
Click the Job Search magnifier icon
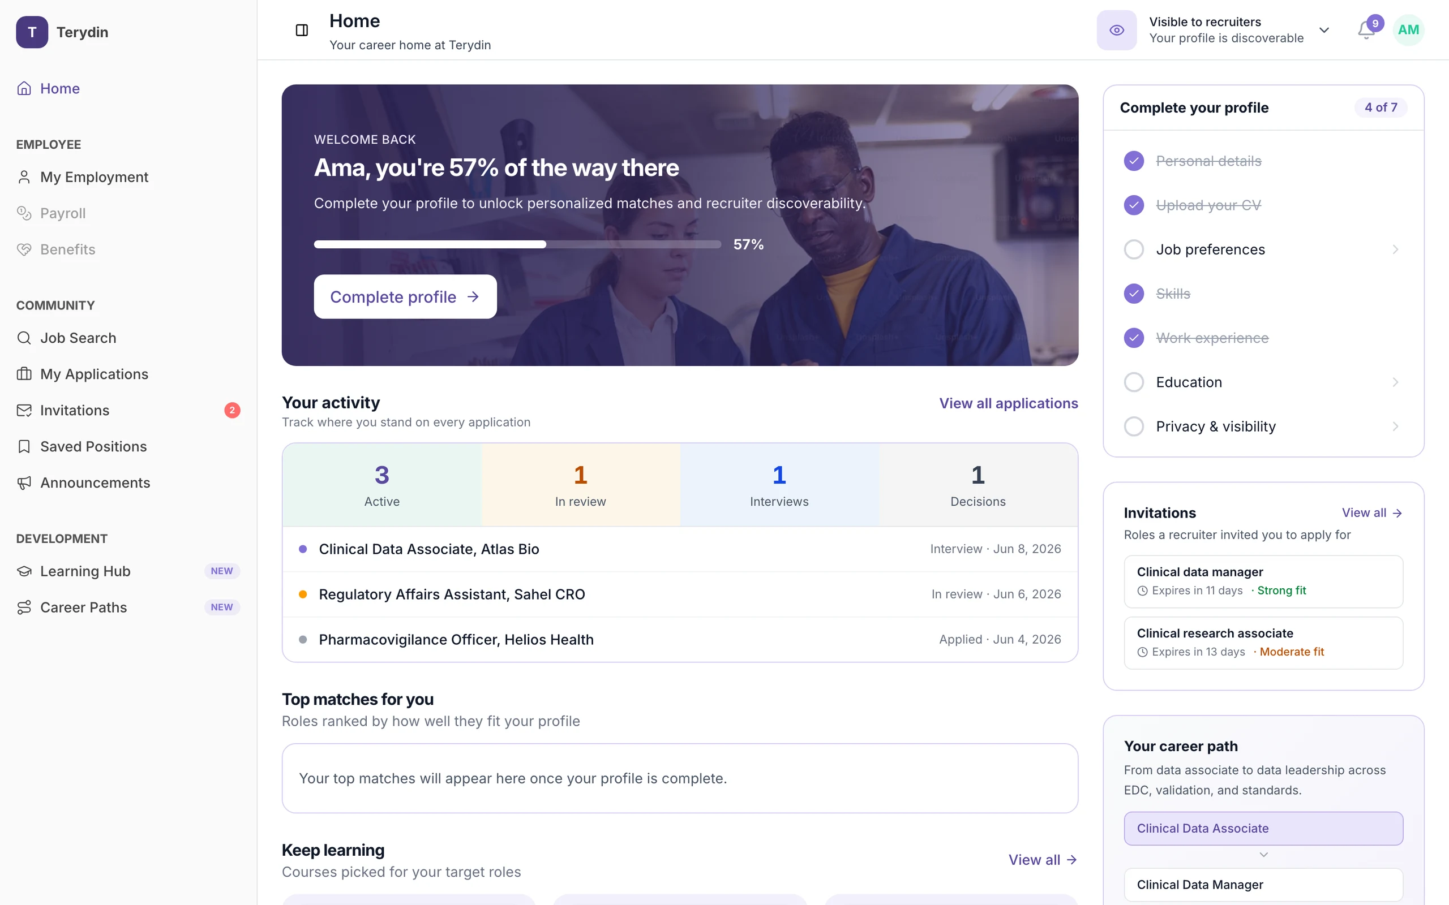(x=24, y=338)
